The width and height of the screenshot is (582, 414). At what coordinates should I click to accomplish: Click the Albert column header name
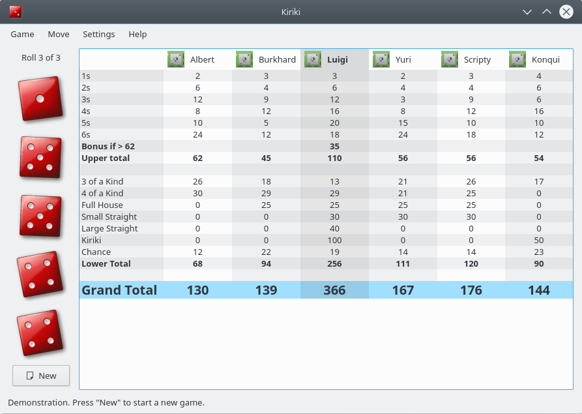pos(202,59)
